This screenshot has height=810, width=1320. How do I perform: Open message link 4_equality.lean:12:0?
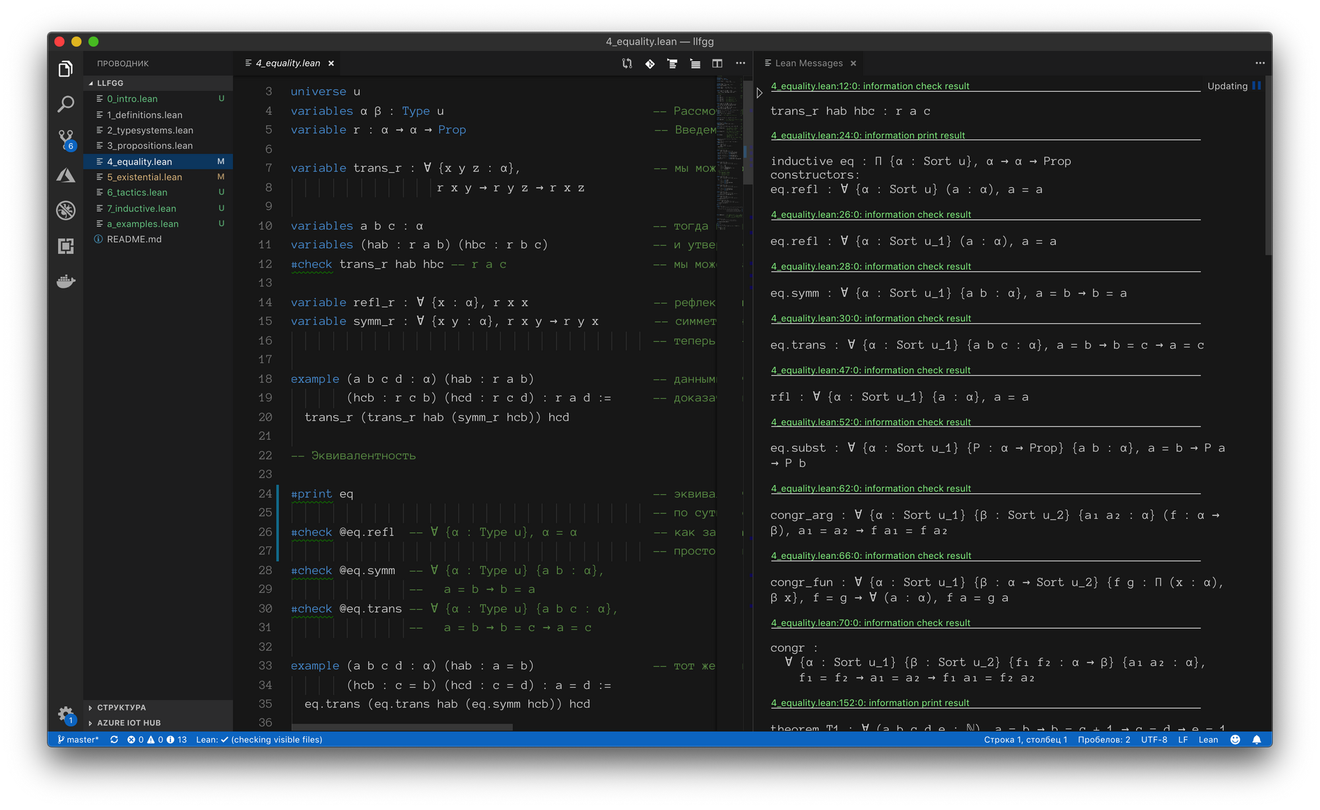pos(870,86)
